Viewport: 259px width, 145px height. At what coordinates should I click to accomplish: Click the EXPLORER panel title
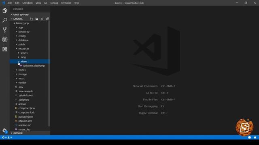[x=18, y=9]
